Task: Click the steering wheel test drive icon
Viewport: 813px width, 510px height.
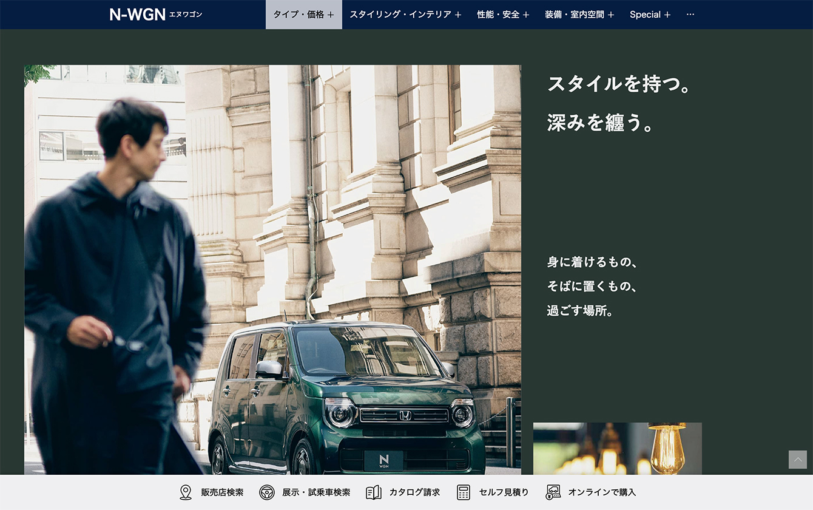Action: [267, 492]
